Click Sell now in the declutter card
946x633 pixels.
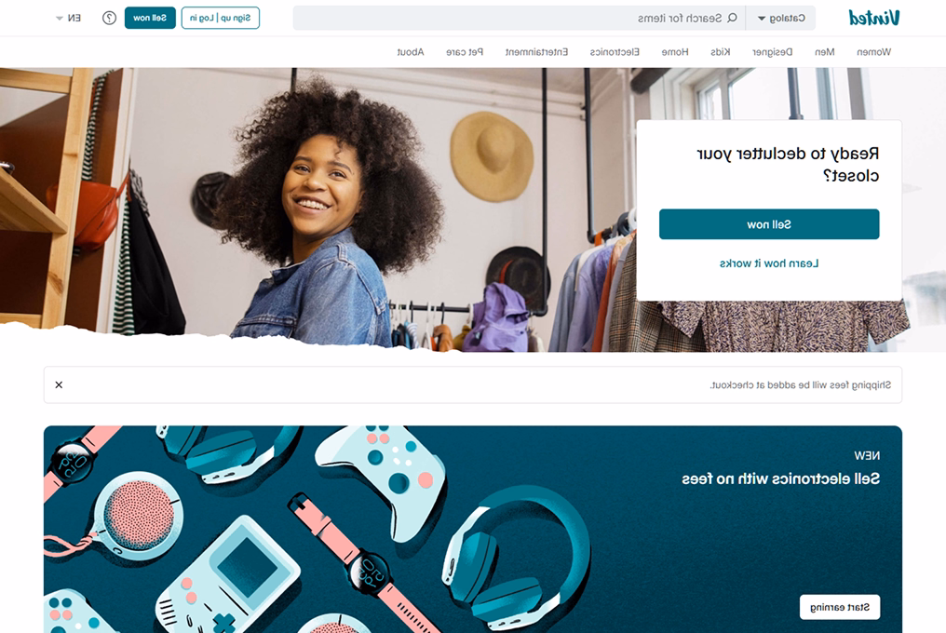[x=769, y=224]
